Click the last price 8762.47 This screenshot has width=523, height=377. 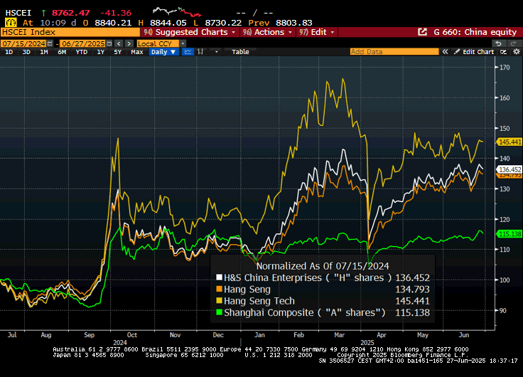click(x=71, y=13)
